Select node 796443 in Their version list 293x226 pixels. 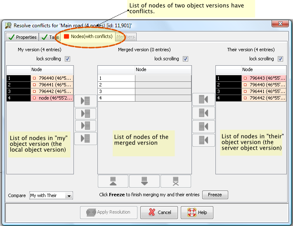point(263,78)
